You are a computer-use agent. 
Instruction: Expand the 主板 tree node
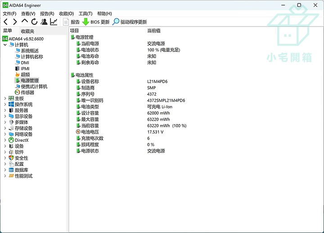[5, 99]
